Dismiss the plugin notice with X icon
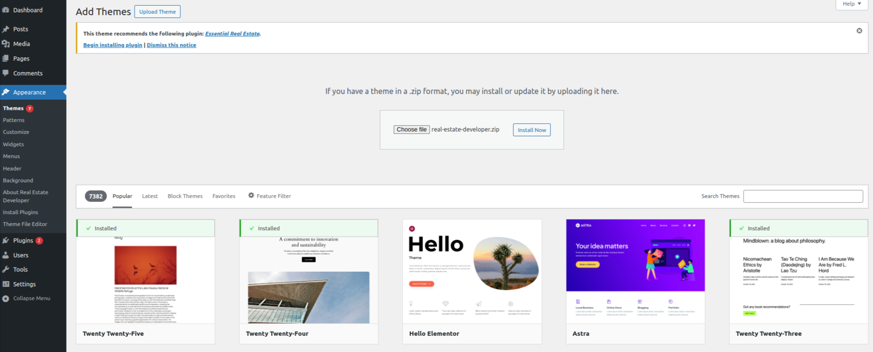Screen dimensions: 873x352 point(859,31)
